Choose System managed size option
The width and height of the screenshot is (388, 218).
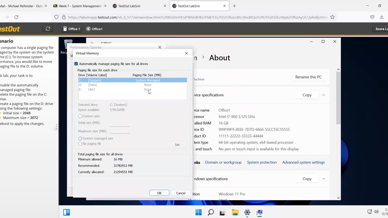(80, 138)
